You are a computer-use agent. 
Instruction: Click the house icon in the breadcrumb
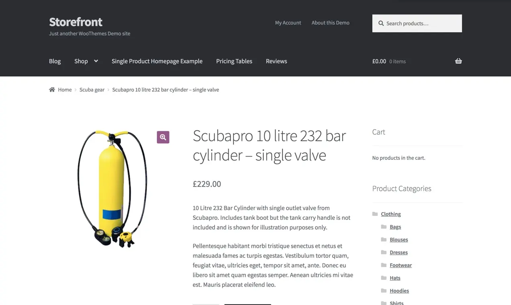click(x=52, y=89)
